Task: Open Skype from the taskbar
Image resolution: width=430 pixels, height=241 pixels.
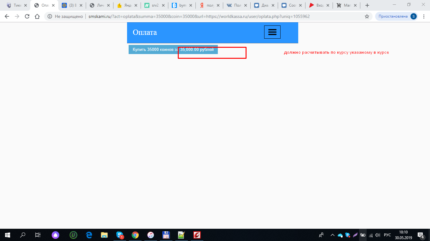Action: (x=119, y=235)
